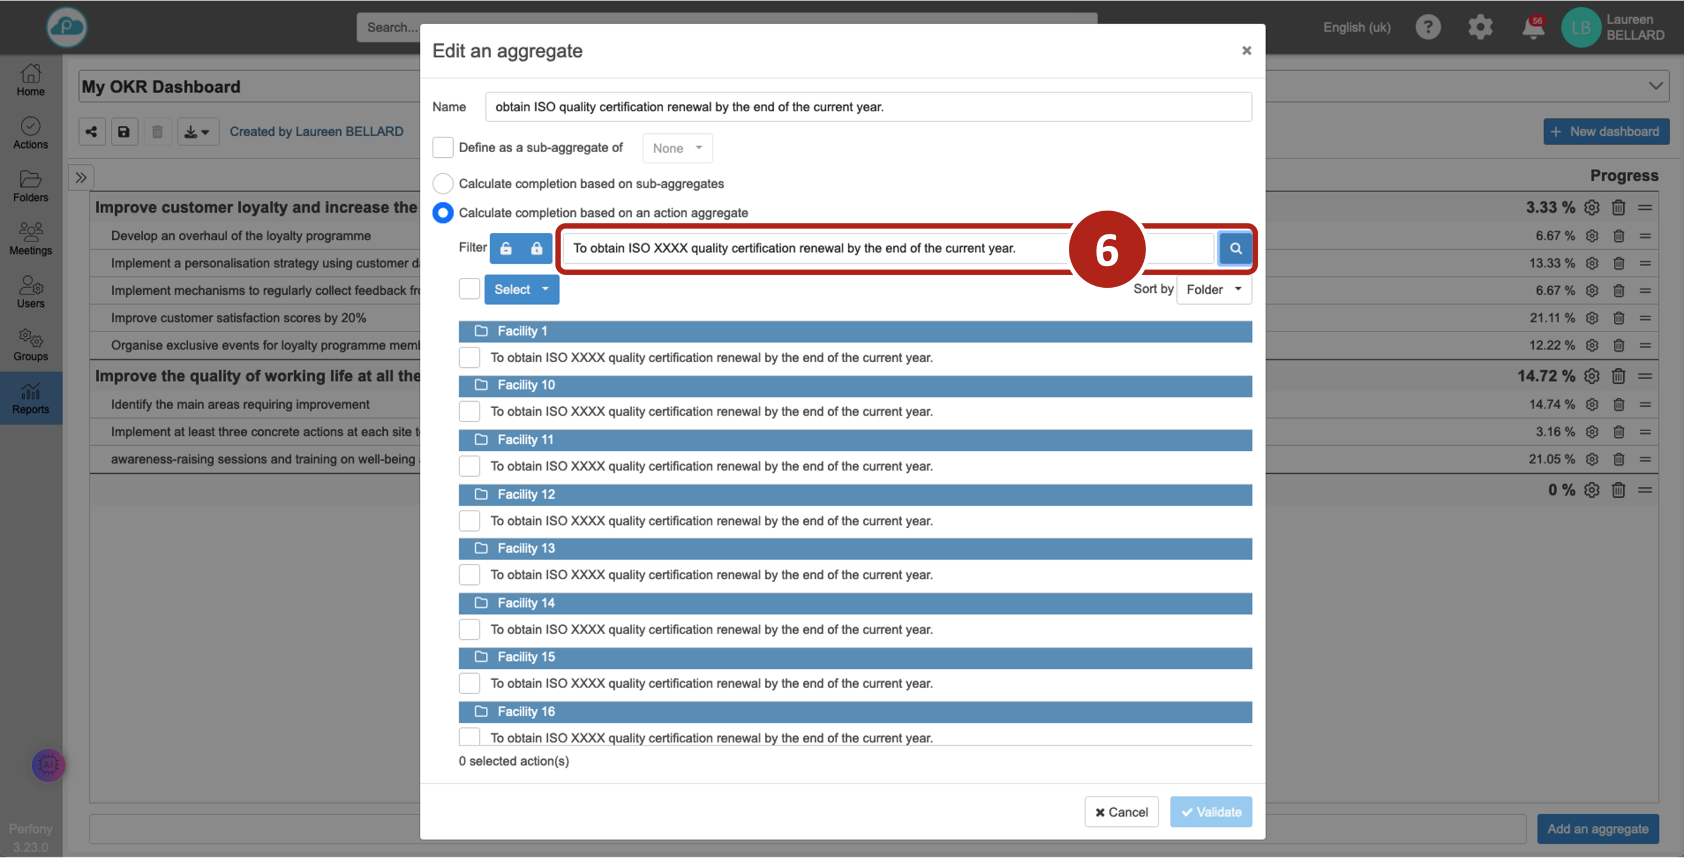Screen dimensions: 1684x858
Task: Click the Validate button
Action: tap(1211, 812)
